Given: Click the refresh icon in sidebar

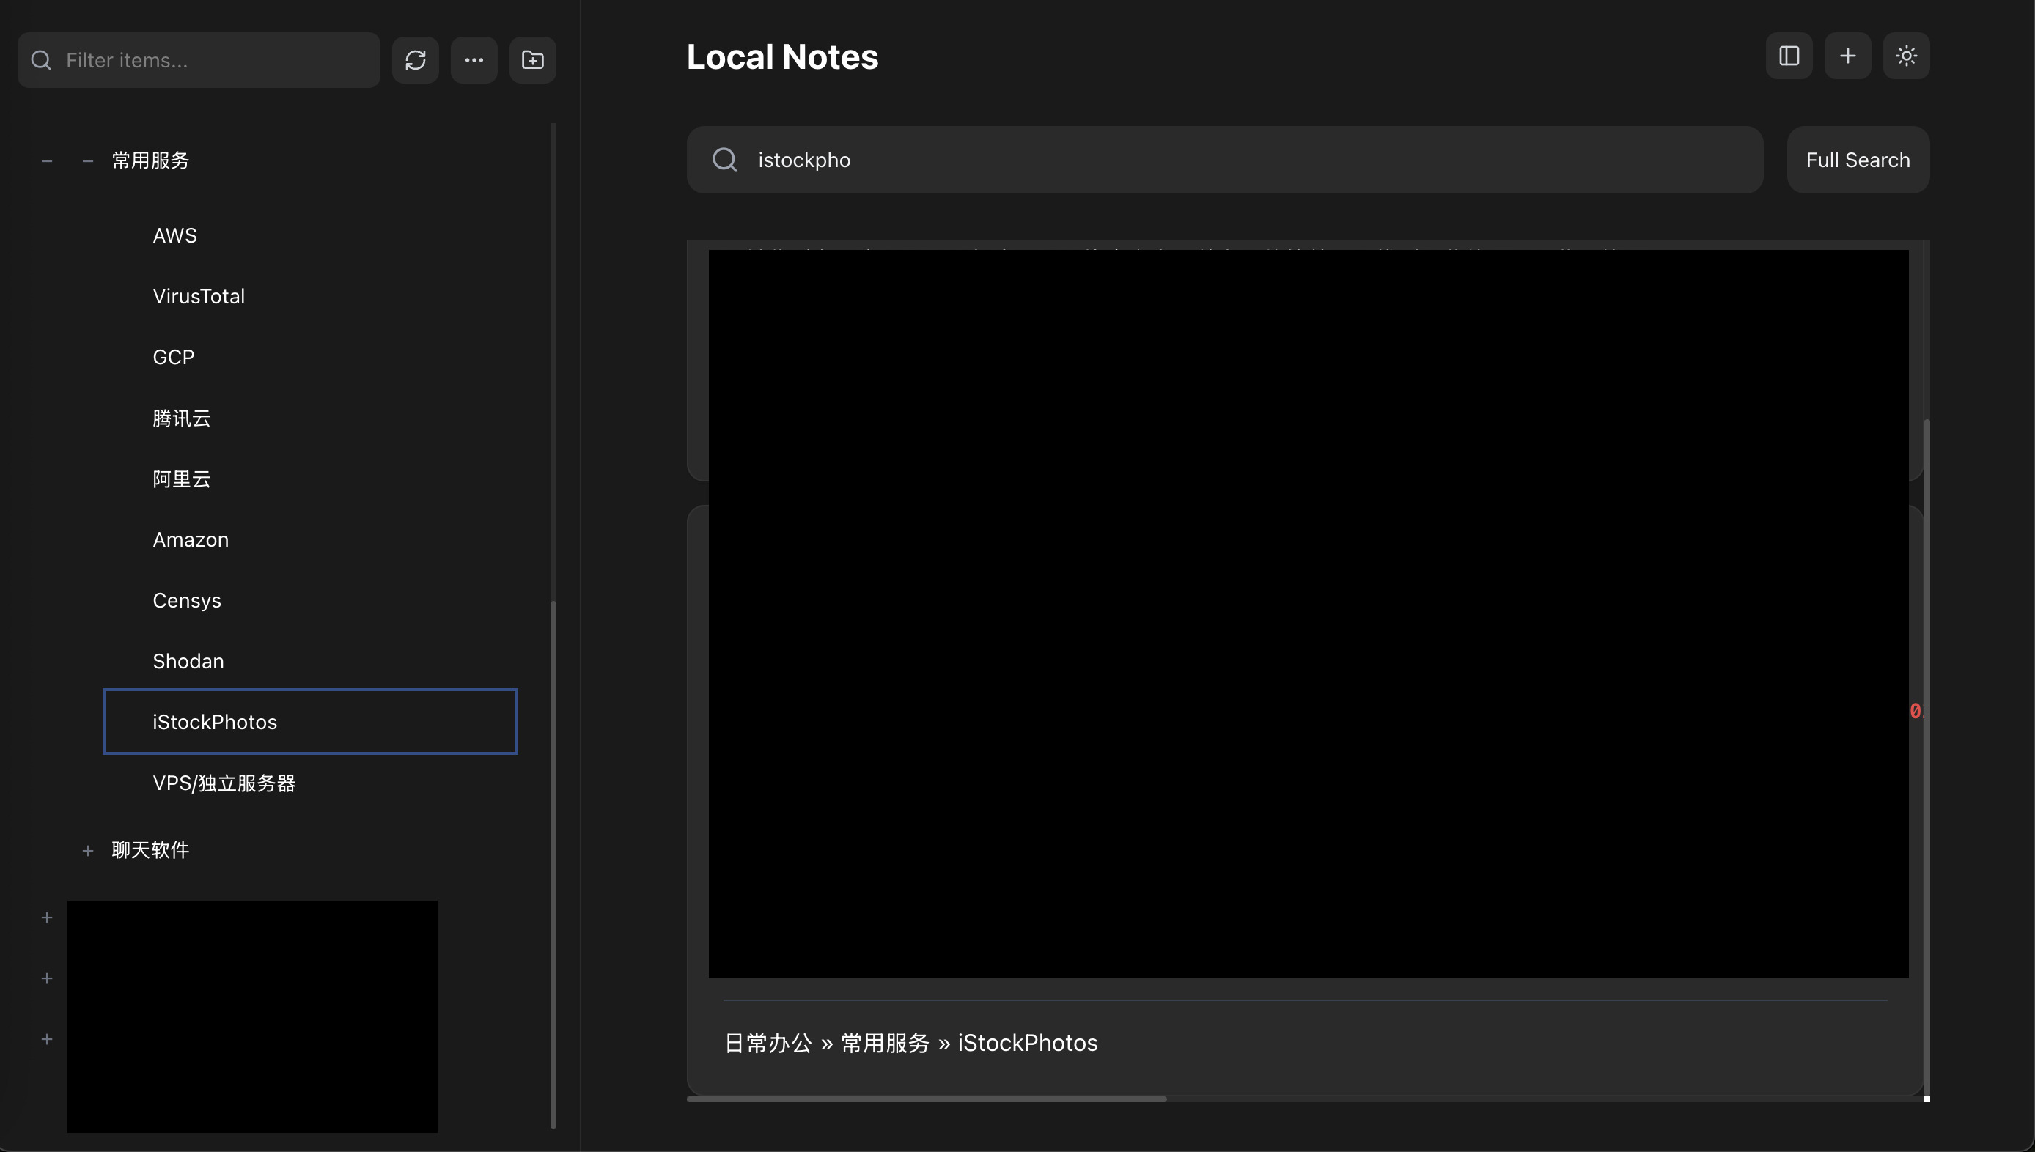Looking at the screenshot, I should (x=416, y=60).
